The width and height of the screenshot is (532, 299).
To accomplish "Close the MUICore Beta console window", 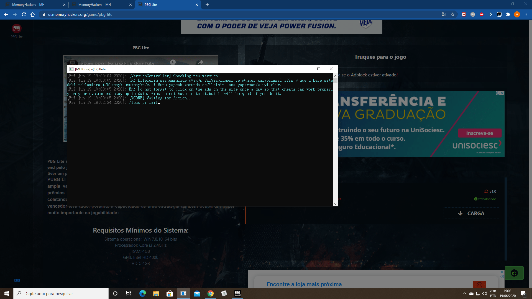I will tap(331, 69).
